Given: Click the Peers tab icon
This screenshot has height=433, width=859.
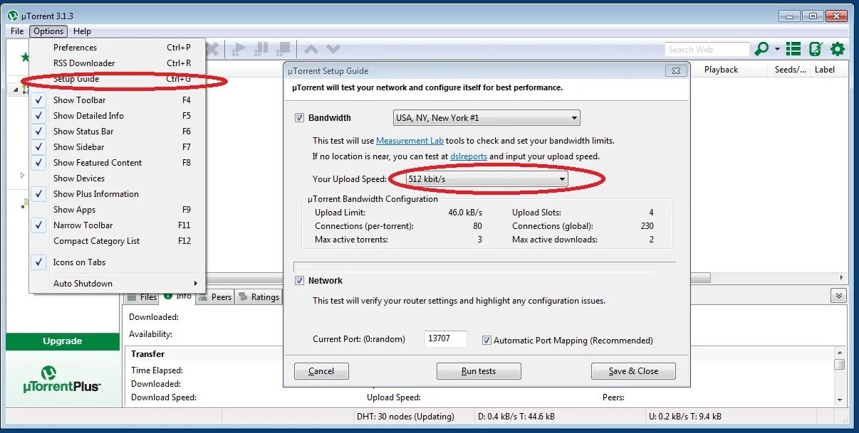Looking at the screenshot, I should [x=204, y=297].
